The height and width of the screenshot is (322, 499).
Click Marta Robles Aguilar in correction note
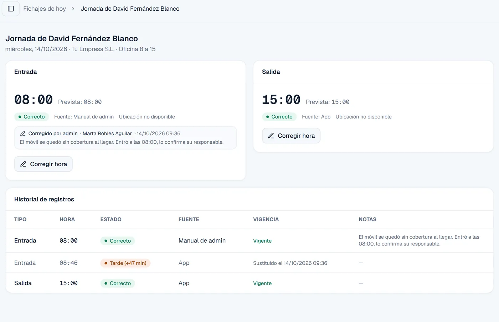pyautogui.click(x=107, y=133)
